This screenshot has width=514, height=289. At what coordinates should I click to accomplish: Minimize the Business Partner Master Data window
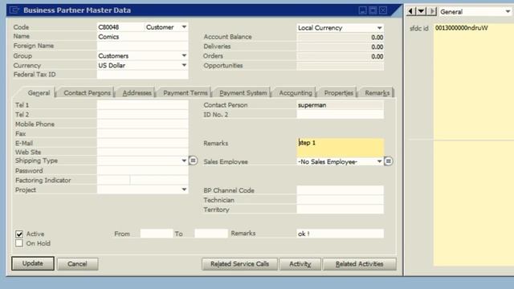[362, 10]
